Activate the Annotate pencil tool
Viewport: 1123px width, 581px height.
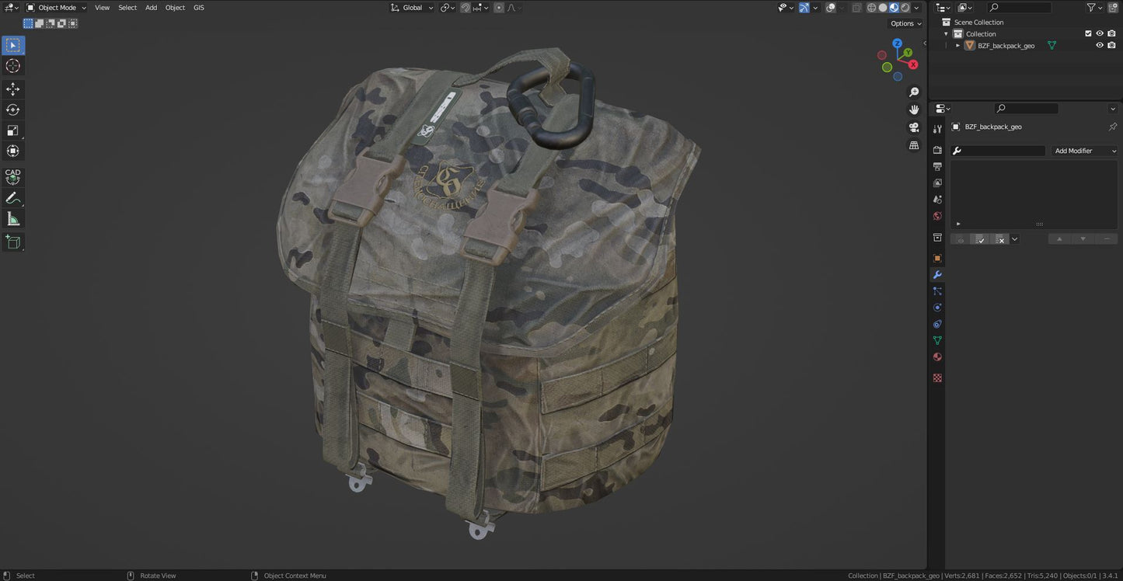pos(12,198)
